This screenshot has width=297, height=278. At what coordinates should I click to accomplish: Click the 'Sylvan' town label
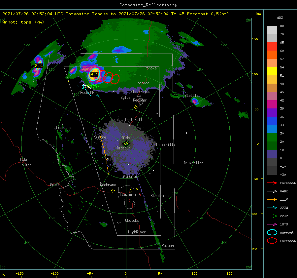pyautogui.click(x=126, y=98)
